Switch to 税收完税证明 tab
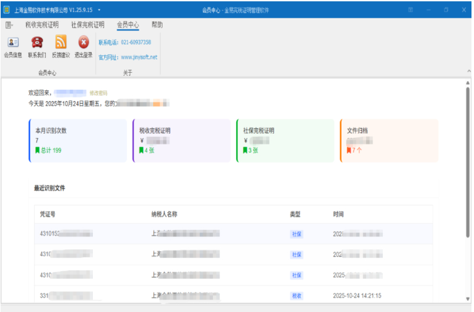Viewport: 474px width, 312px height. click(41, 25)
